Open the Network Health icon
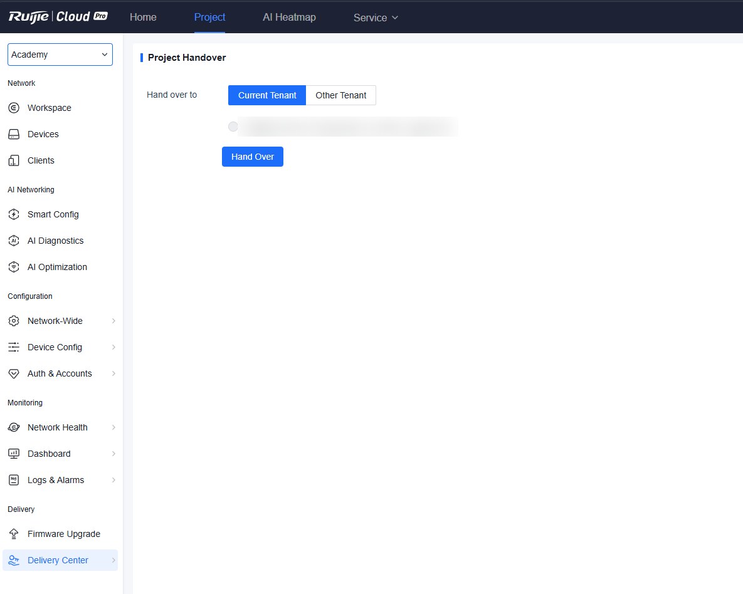The height and width of the screenshot is (594, 743). point(14,428)
